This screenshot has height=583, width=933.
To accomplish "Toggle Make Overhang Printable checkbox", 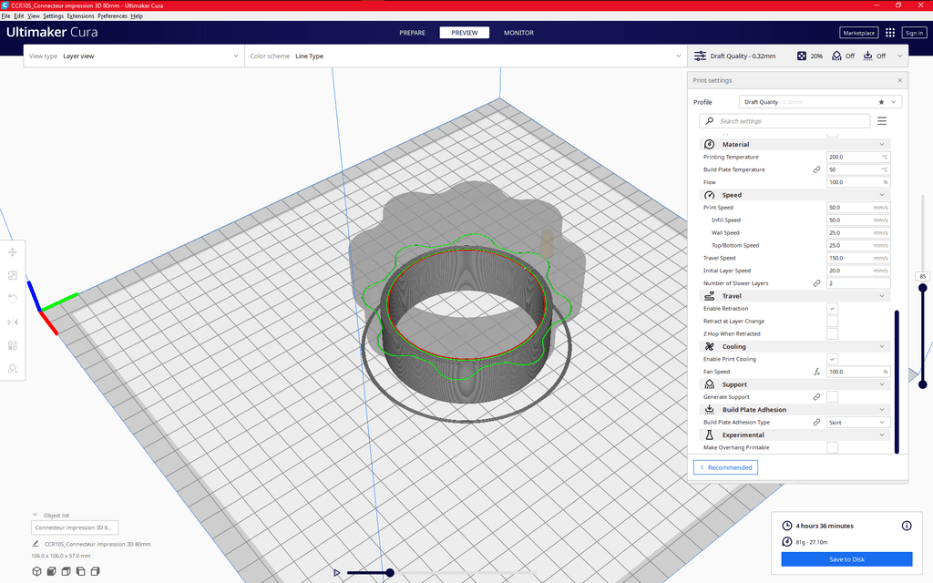I will pos(833,447).
